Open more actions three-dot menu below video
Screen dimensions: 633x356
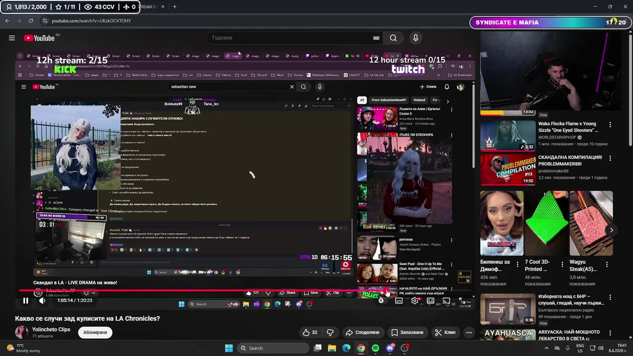469,332
